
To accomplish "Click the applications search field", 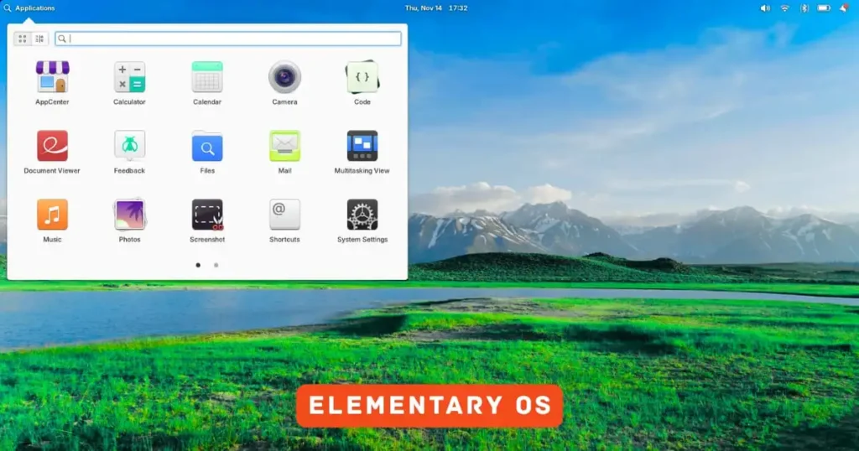I will pyautogui.click(x=228, y=39).
